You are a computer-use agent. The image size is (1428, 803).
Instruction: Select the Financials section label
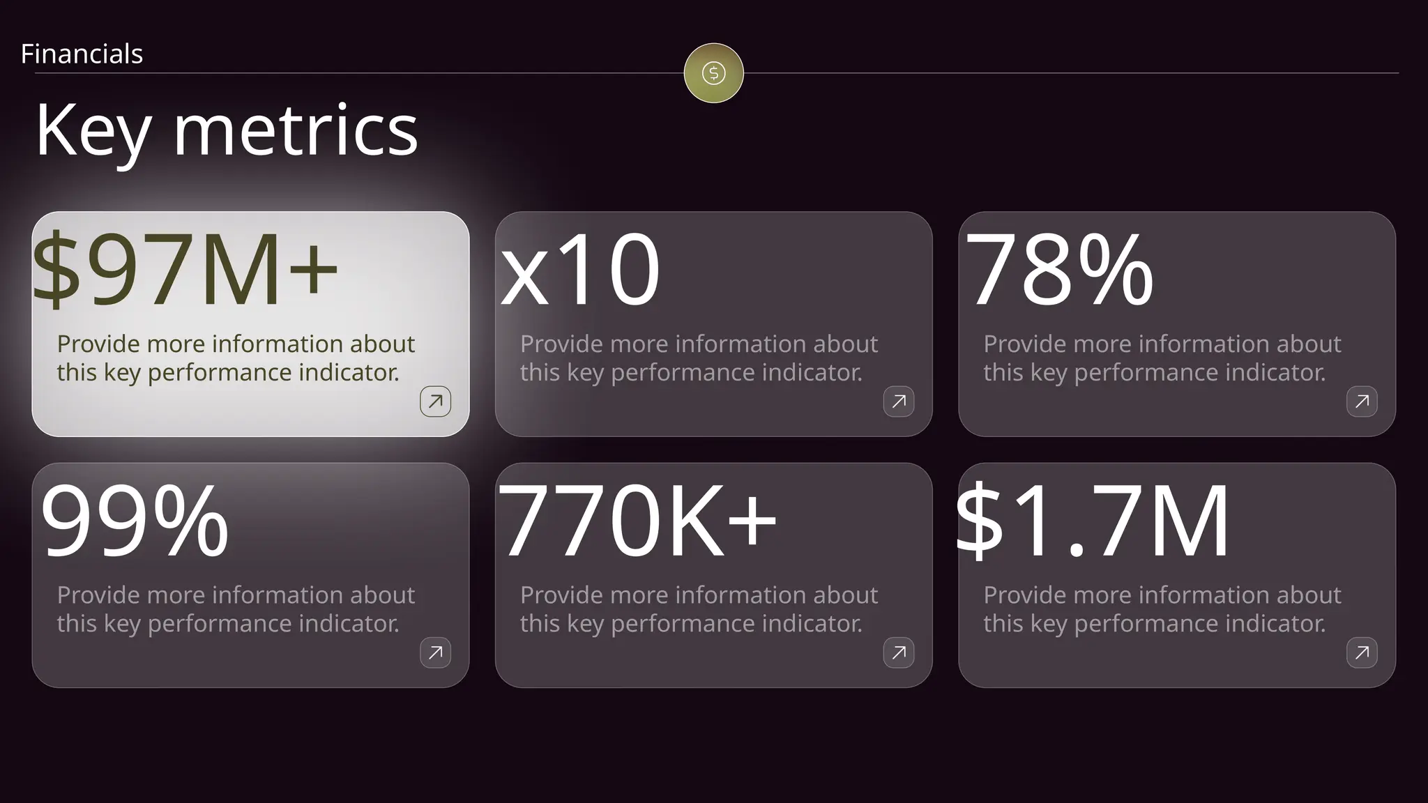(x=82, y=54)
